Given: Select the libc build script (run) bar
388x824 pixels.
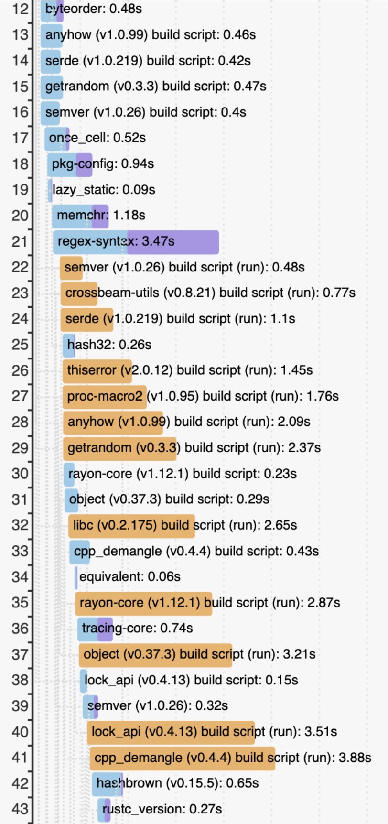Looking at the screenshot, I should tap(131, 525).
